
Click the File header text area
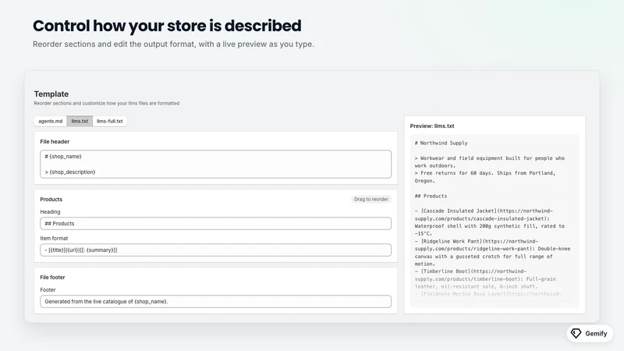[x=216, y=164]
